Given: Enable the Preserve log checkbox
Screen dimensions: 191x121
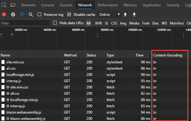Looking at the screenshot, I should (40, 15).
